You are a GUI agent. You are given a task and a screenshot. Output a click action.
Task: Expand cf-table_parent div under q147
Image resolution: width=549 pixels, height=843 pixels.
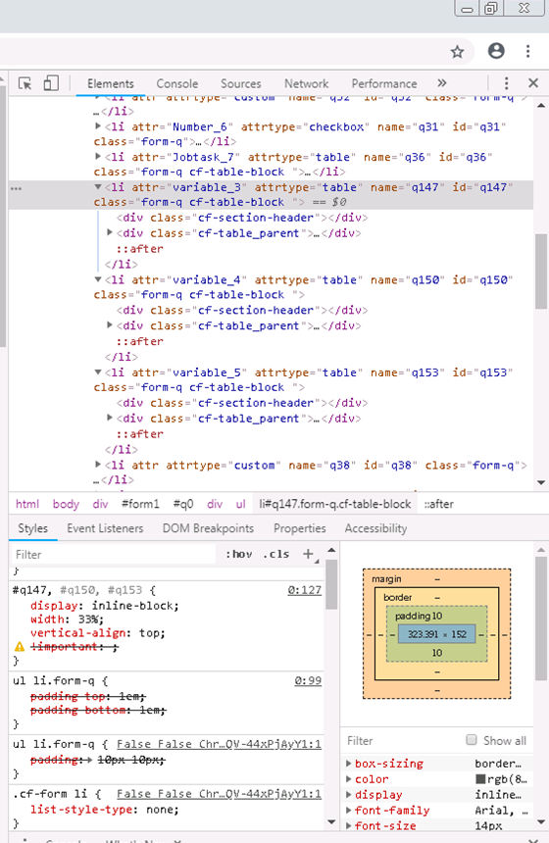[x=110, y=232]
